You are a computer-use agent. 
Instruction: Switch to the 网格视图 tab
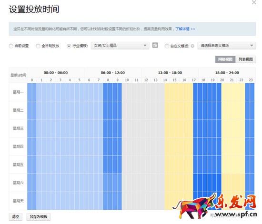pyautogui.click(x=225, y=59)
